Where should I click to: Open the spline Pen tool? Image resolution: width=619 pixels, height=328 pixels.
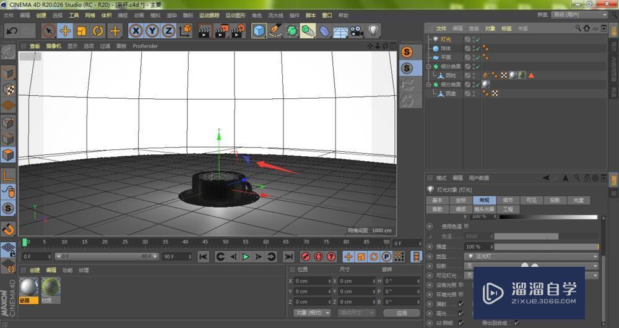[275, 31]
